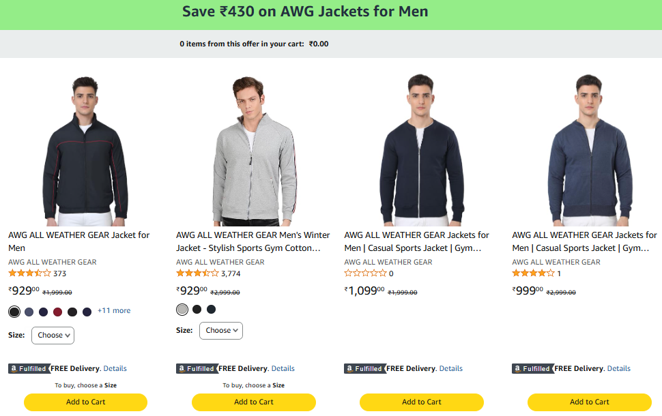Image resolution: width=662 pixels, height=416 pixels.
Task: Pick the dark navy swatch on second jacket
Action: [212, 310]
